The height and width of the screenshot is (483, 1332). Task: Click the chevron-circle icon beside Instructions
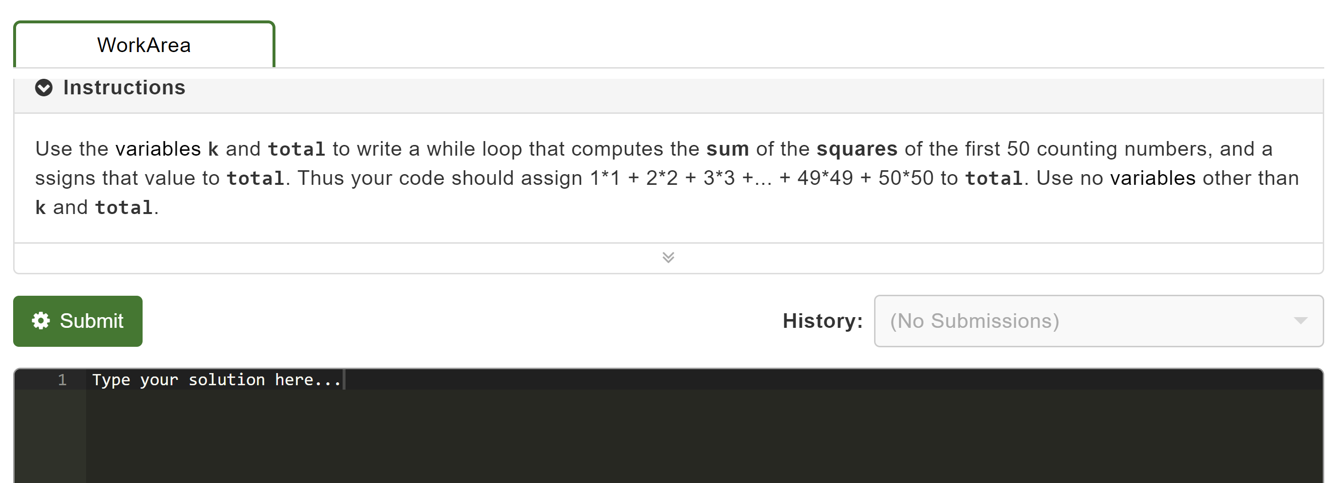44,87
